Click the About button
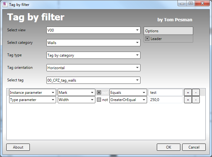212x157 pixels. point(18,147)
